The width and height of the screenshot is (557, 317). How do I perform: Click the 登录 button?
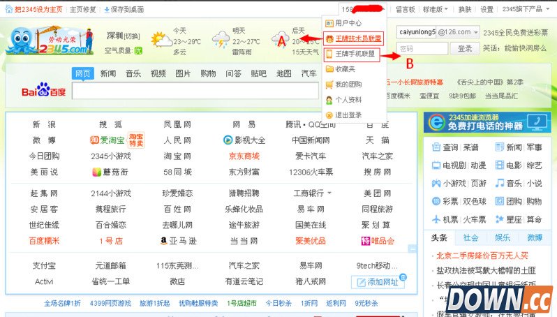(465, 48)
